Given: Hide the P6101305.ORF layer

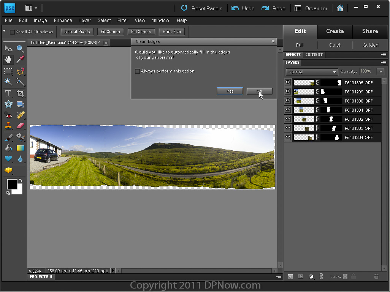Looking at the screenshot, I should [288, 82].
